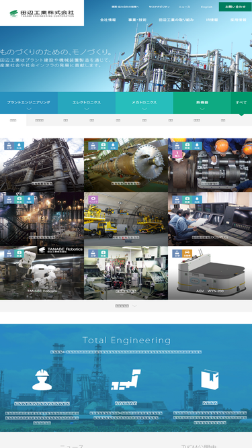Open the control room DCS/PLC thumbnail

[x=210, y=219]
